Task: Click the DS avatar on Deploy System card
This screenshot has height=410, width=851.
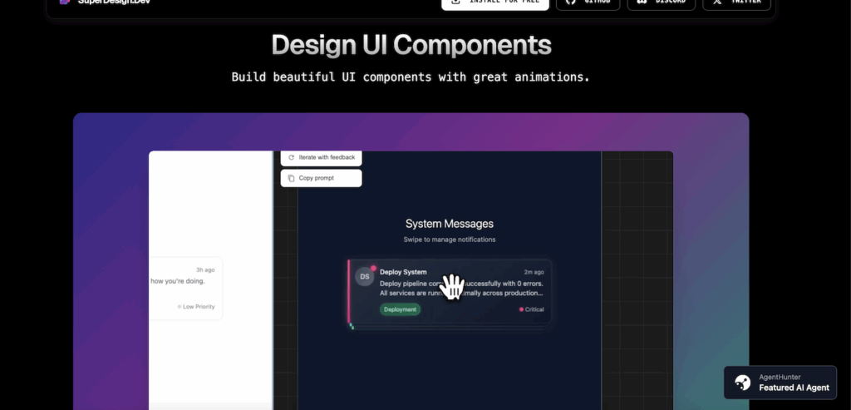Action: coord(364,276)
